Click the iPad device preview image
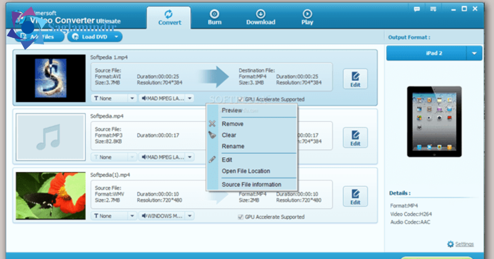This screenshot has height=259, width=494. pos(434,122)
